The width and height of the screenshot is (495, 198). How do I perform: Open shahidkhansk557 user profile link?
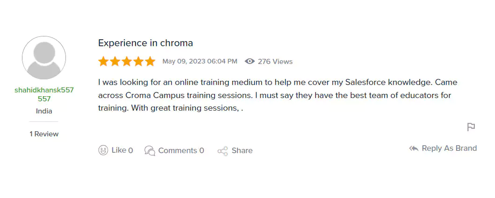click(x=44, y=94)
